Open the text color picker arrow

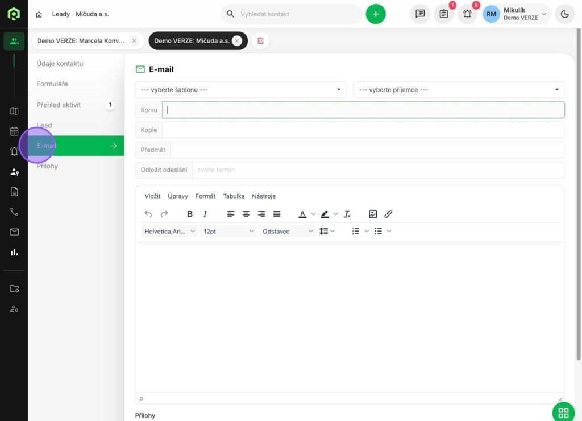313,214
